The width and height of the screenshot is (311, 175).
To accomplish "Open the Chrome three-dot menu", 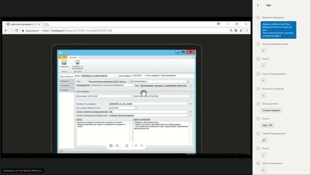I will [247, 31].
